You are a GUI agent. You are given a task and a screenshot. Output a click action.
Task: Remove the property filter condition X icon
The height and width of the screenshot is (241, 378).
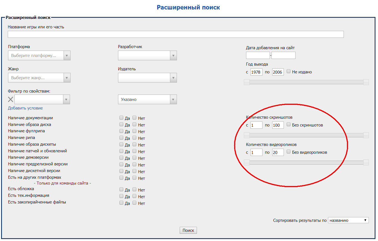coord(11,100)
